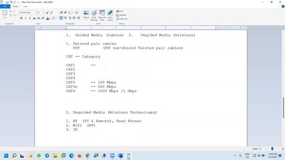Open File Explorer from the taskbar

coord(55,156)
